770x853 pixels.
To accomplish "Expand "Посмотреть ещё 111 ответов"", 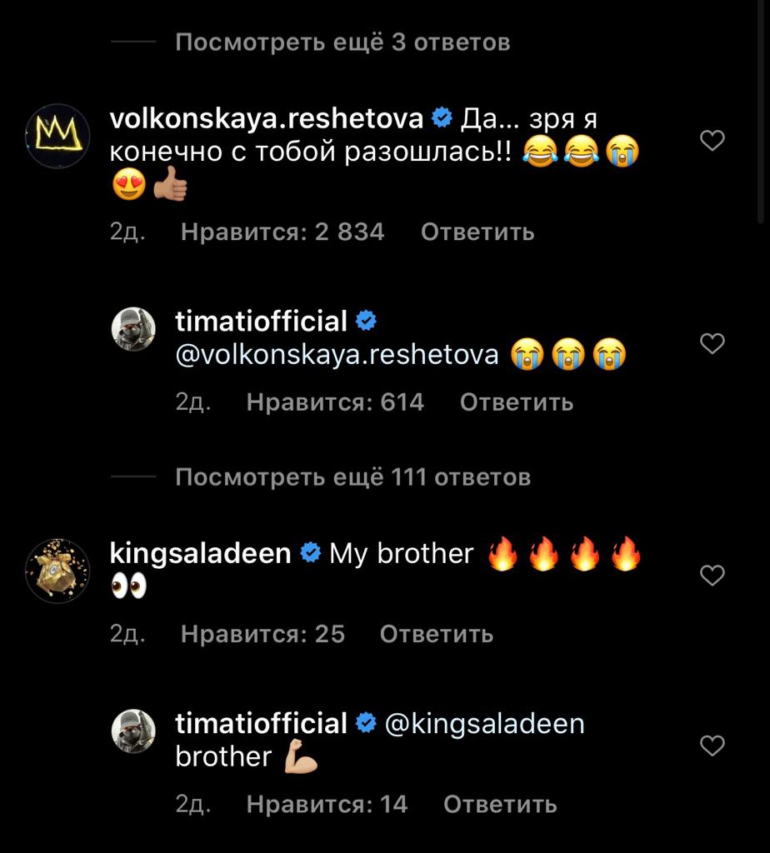I will point(352,477).
